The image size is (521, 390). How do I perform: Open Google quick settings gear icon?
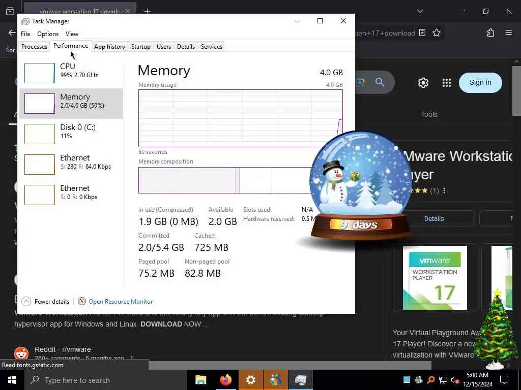coord(423,83)
